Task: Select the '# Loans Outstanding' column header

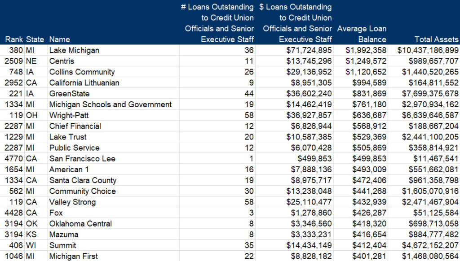Action: click(x=217, y=23)
